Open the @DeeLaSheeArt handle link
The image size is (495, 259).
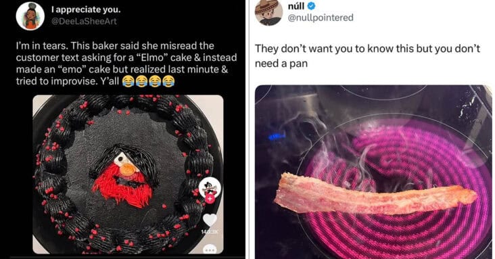click(x=84, y=21)
